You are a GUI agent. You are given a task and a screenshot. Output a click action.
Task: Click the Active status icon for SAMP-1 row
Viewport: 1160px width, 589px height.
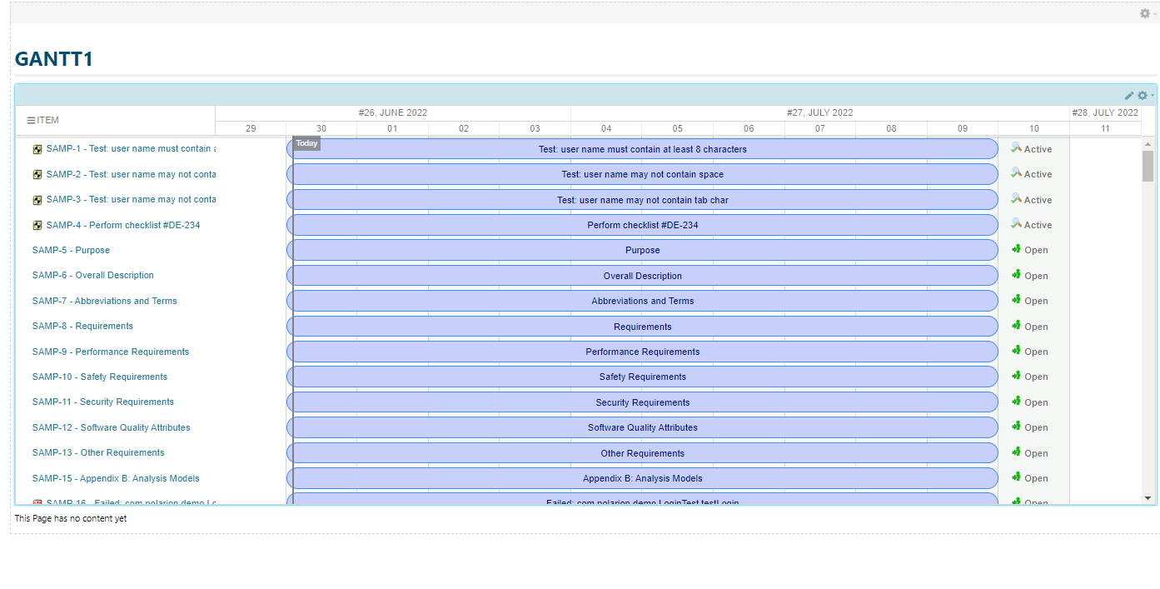click(x=1016, y=148)
